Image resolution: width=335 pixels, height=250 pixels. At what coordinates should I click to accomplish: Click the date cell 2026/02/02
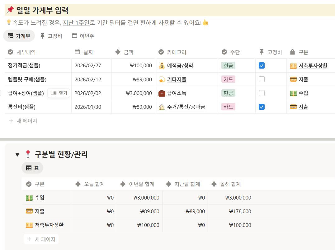[x=92, y=93]
